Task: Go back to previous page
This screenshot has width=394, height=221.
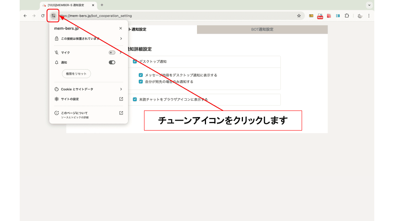Action: [x=25, y=16]
